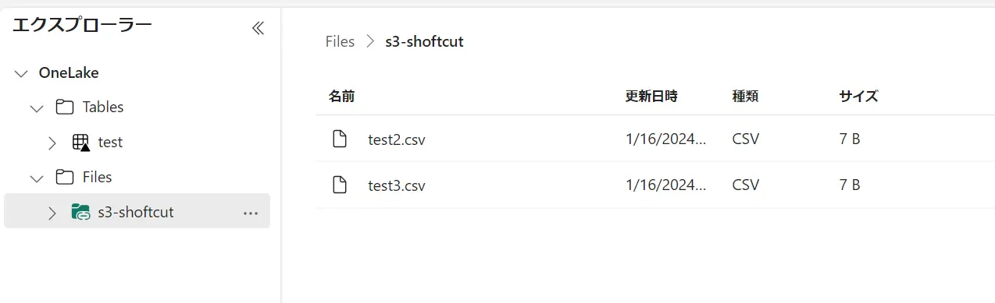
Task: Click the Tables folder icon
Action: [x=65, y=107]
